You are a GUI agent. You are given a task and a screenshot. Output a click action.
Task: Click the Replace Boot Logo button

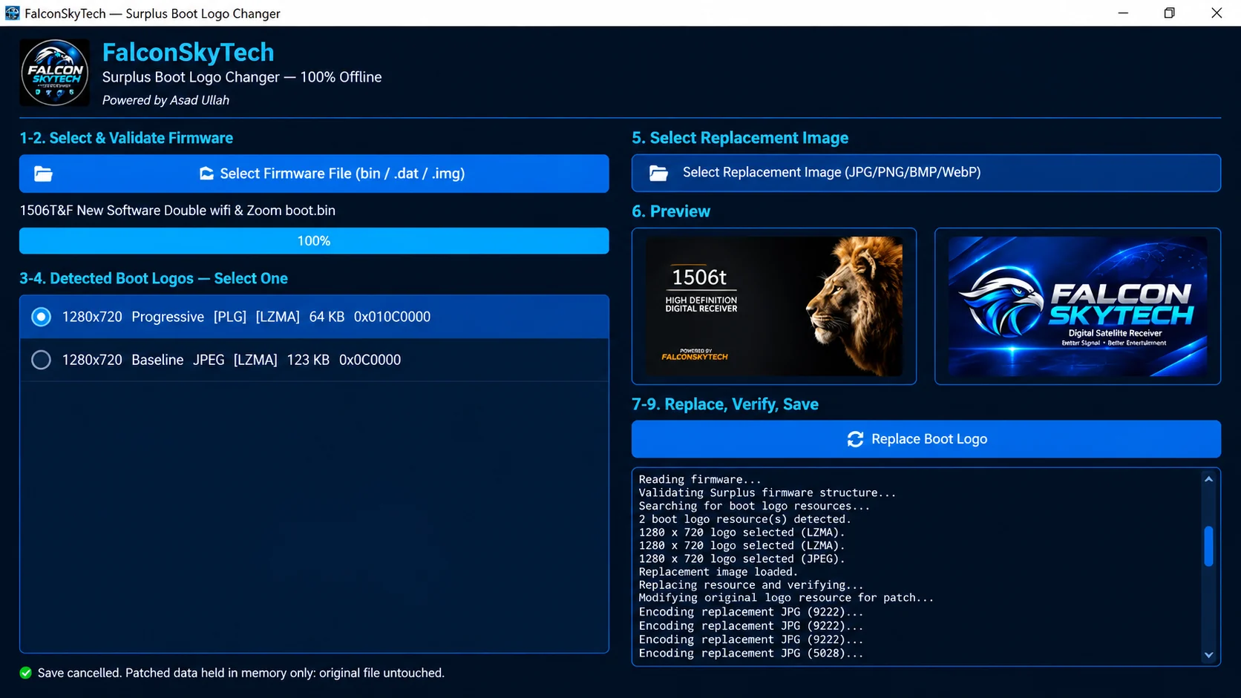point(926,439)
